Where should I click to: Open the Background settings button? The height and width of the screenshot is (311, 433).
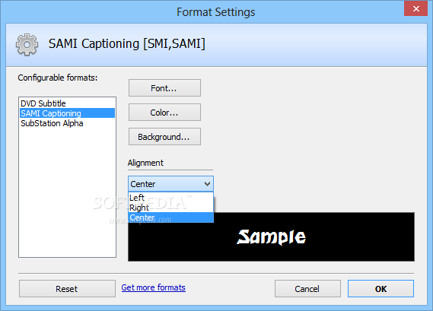[x=164, y=137]
